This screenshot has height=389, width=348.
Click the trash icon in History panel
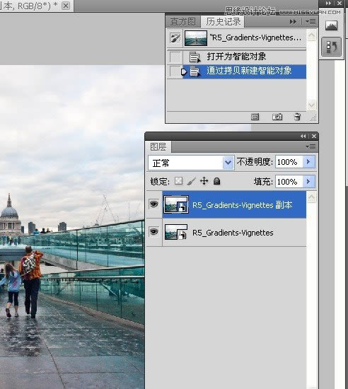coord(297,117)
